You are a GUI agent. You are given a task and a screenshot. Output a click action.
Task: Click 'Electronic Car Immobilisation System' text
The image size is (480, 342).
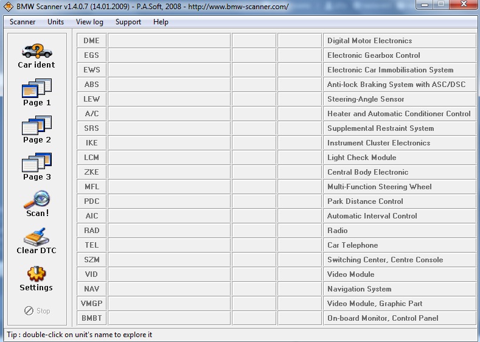pyautogui.click(x=390, y=70)
